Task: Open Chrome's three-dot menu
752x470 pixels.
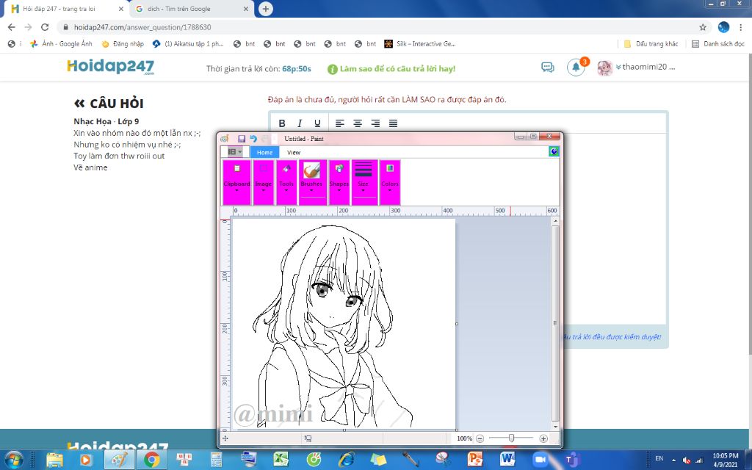Action: pos(741,27)
